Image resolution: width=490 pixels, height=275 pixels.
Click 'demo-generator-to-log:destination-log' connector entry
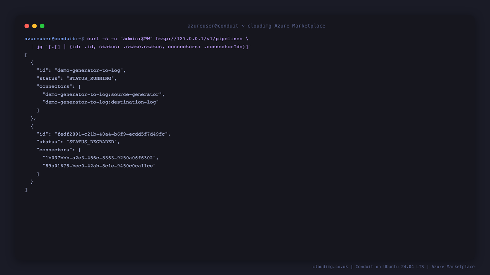(101, 102)
